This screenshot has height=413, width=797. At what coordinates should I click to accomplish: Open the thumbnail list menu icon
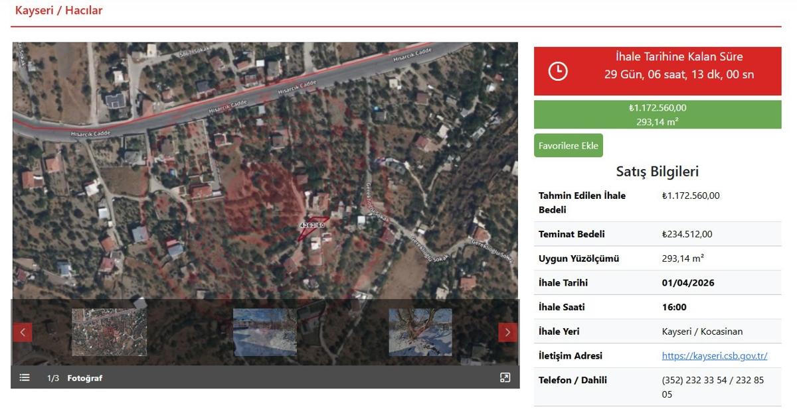(25, 378)
